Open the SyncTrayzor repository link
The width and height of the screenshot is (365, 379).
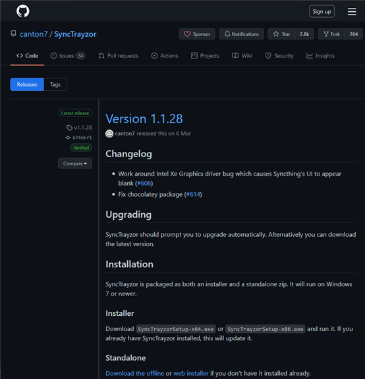click(75, 34)
